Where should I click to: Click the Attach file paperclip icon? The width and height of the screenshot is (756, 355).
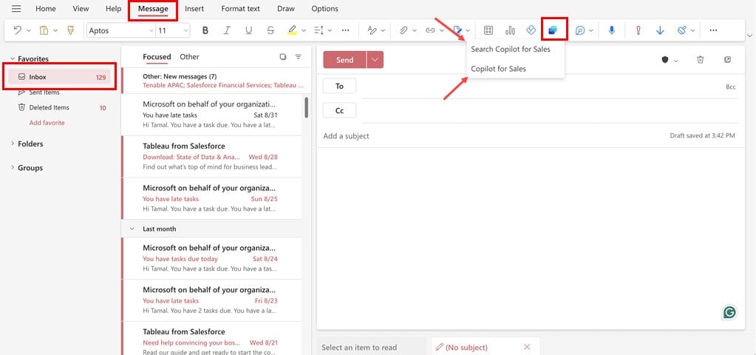[403, 30]
